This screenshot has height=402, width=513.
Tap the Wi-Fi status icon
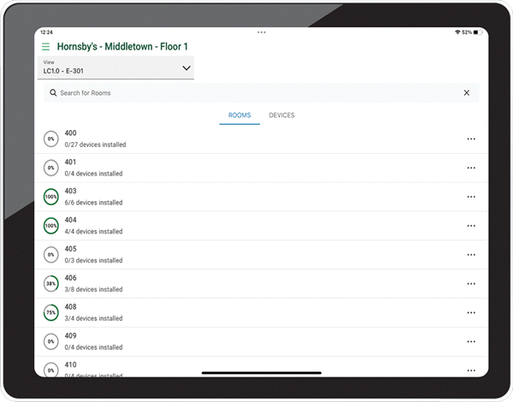457,33
